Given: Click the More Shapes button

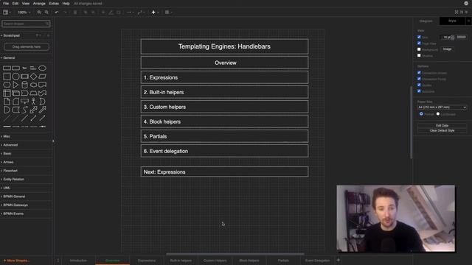Looking at the screenshot, I should click(x=16, y=261).
